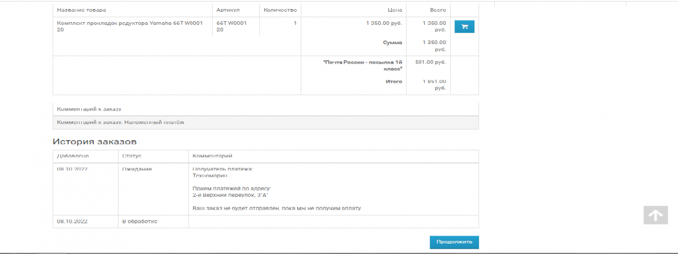Image resolution: width=678 pixels, height=254 pixels.
Task: Click the Количество column header
Action: (x=280, y=10)
